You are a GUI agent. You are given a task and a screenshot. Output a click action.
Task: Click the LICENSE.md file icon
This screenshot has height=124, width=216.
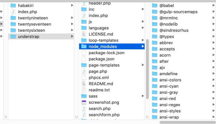click(x=84, y=34)
